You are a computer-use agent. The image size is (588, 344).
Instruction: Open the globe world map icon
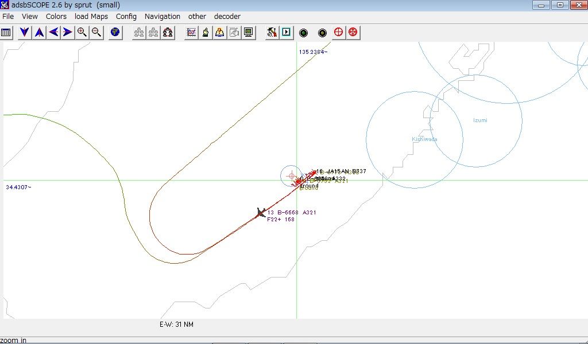[114, 32]
